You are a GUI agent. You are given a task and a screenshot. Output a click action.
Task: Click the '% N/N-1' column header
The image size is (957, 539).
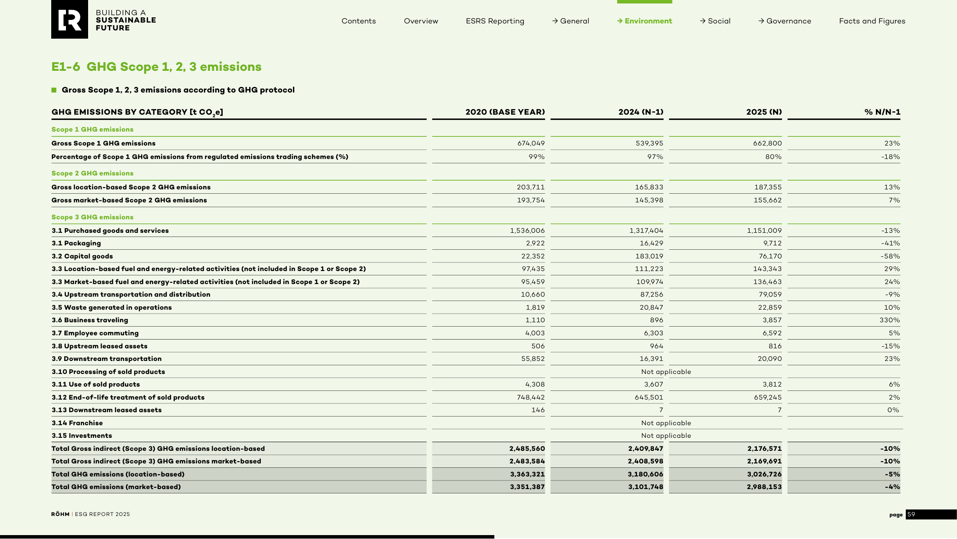[882, 112]
